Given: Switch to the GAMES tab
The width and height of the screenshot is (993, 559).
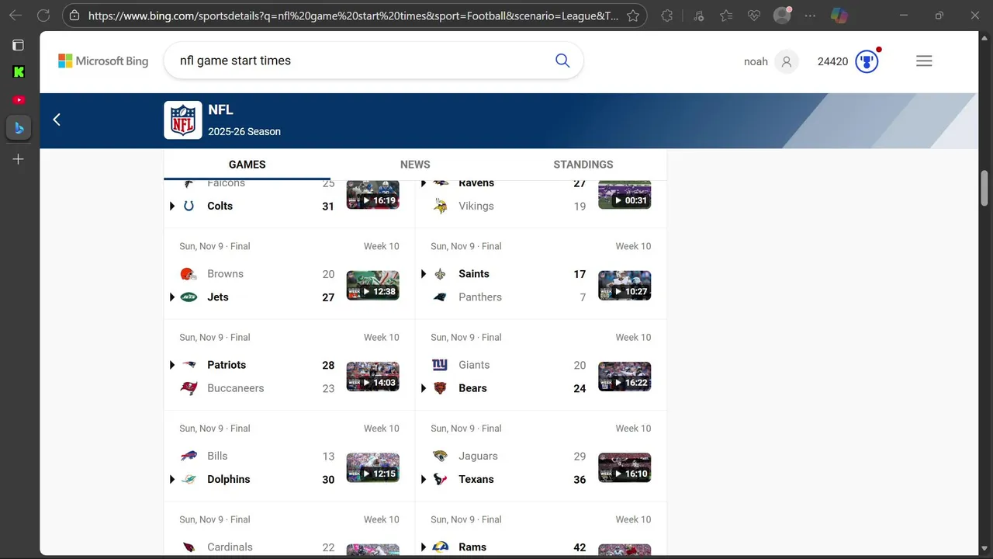Looking at the screenshot, I should coord(247,165).
